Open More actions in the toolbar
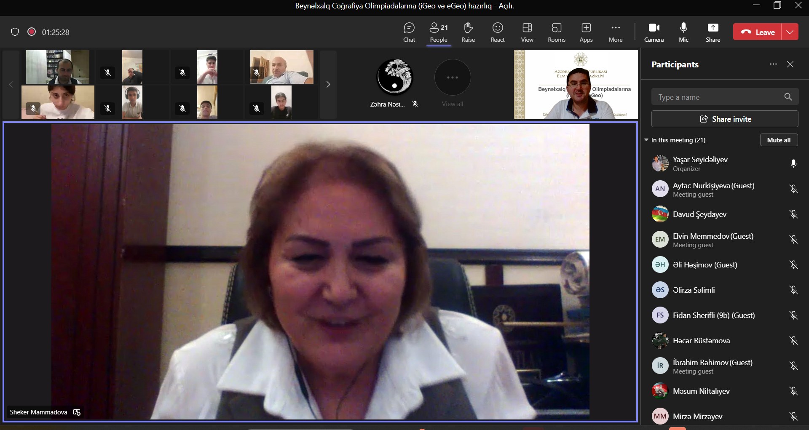Image resolution: width=809 pixels, height=430 pixels. pyautogui.click(x=615, y=32)
